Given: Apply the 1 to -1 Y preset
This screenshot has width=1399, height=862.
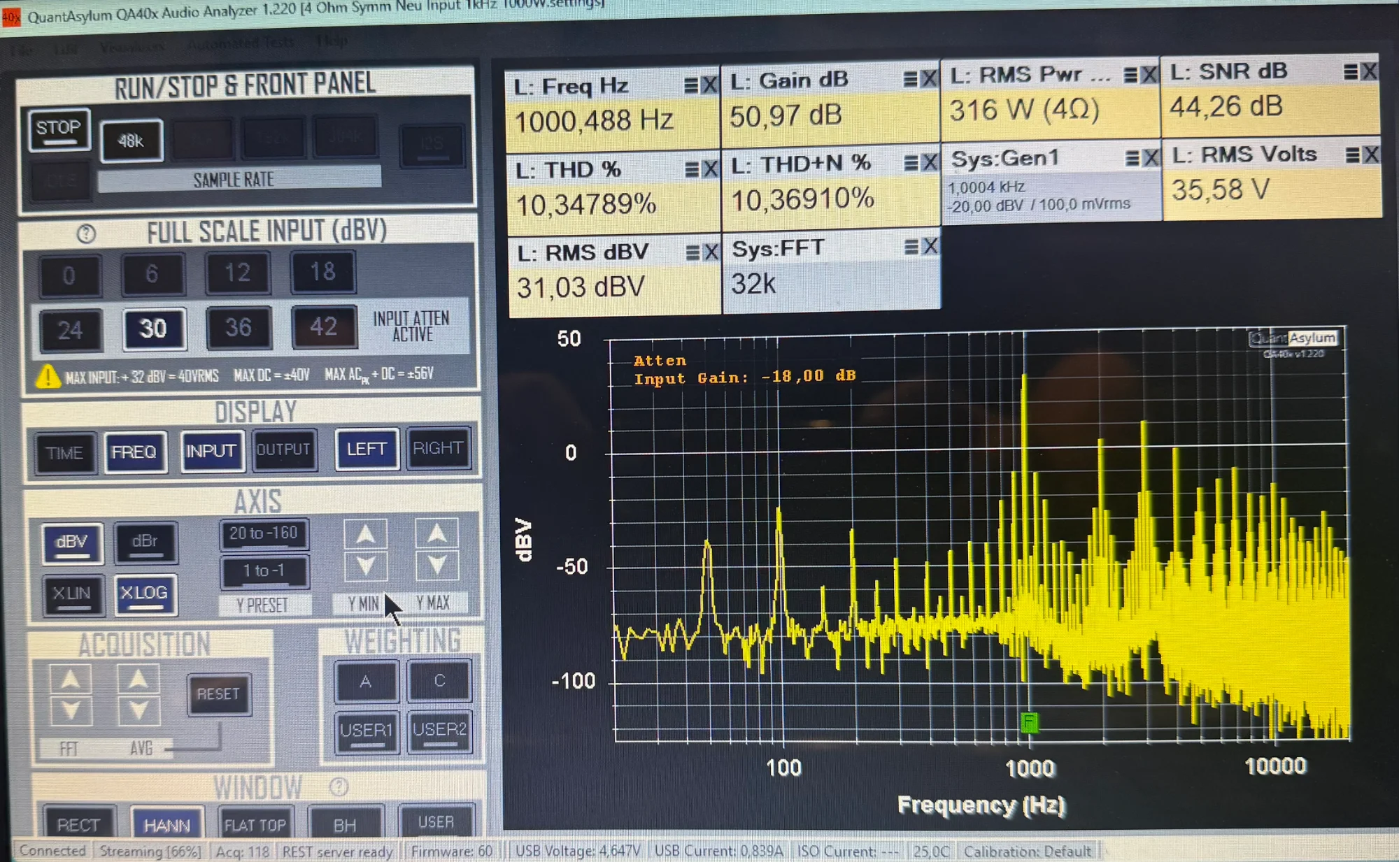Looking at the screenshot, I should pyautogui.click(x=264, y=571).
